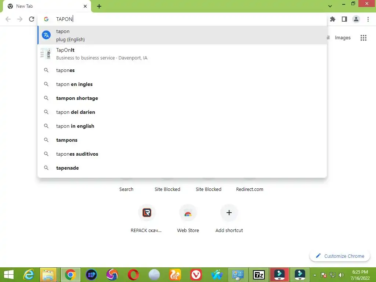
Task: Reload the page with the refresh icon
Action: (x=32, y=19)
